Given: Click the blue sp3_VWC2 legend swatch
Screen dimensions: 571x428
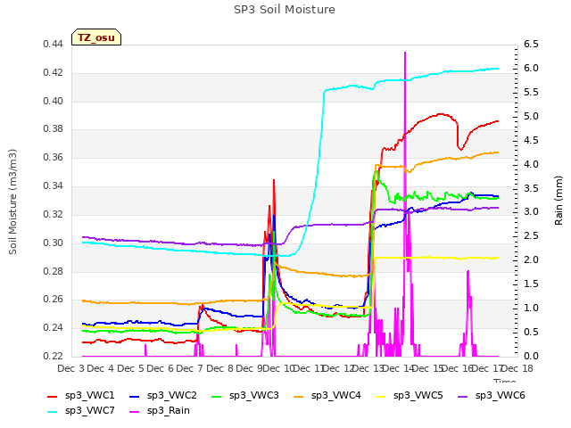Looking at the screenshot, I should (x=135, y=396).
